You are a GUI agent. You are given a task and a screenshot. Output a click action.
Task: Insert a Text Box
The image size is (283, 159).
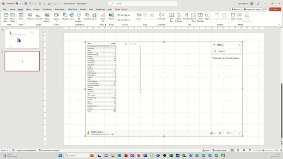[171, 18]
